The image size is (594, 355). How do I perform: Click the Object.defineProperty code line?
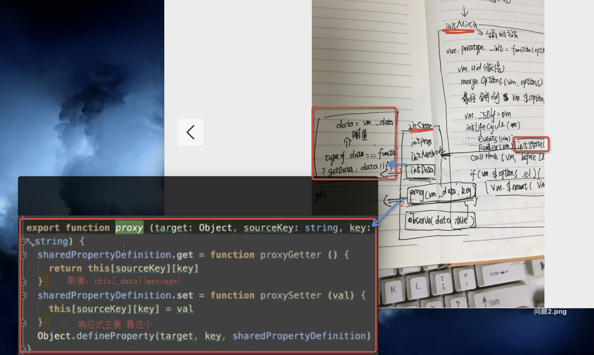[204, 336]
